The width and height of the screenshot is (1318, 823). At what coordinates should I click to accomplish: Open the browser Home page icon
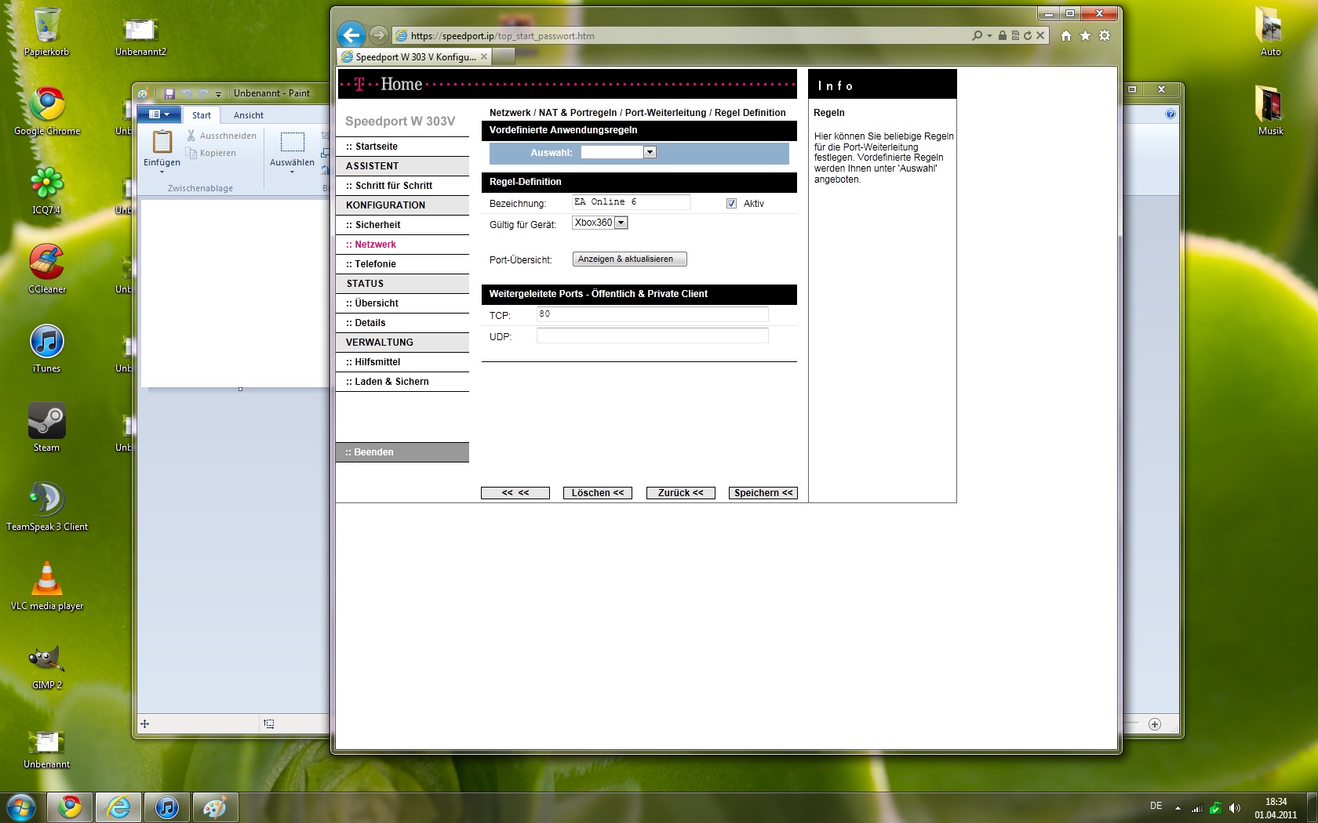coord(1065,35)
